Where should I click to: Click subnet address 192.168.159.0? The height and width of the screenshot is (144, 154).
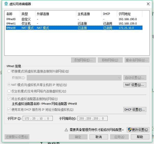click(x=128, y=23)
